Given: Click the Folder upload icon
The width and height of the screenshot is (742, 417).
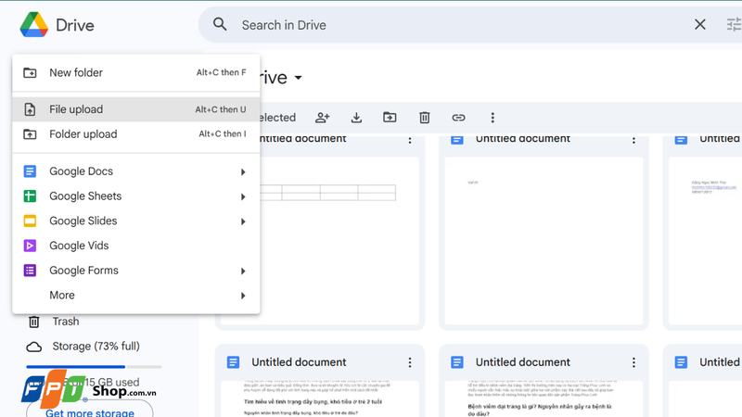Looking at the screenshot, I should [x=30, y=134].
